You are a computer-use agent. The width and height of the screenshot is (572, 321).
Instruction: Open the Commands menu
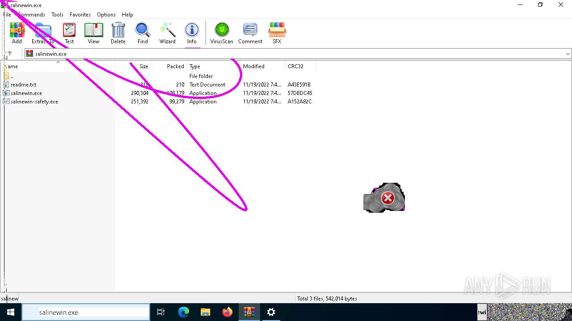point(30,14)
